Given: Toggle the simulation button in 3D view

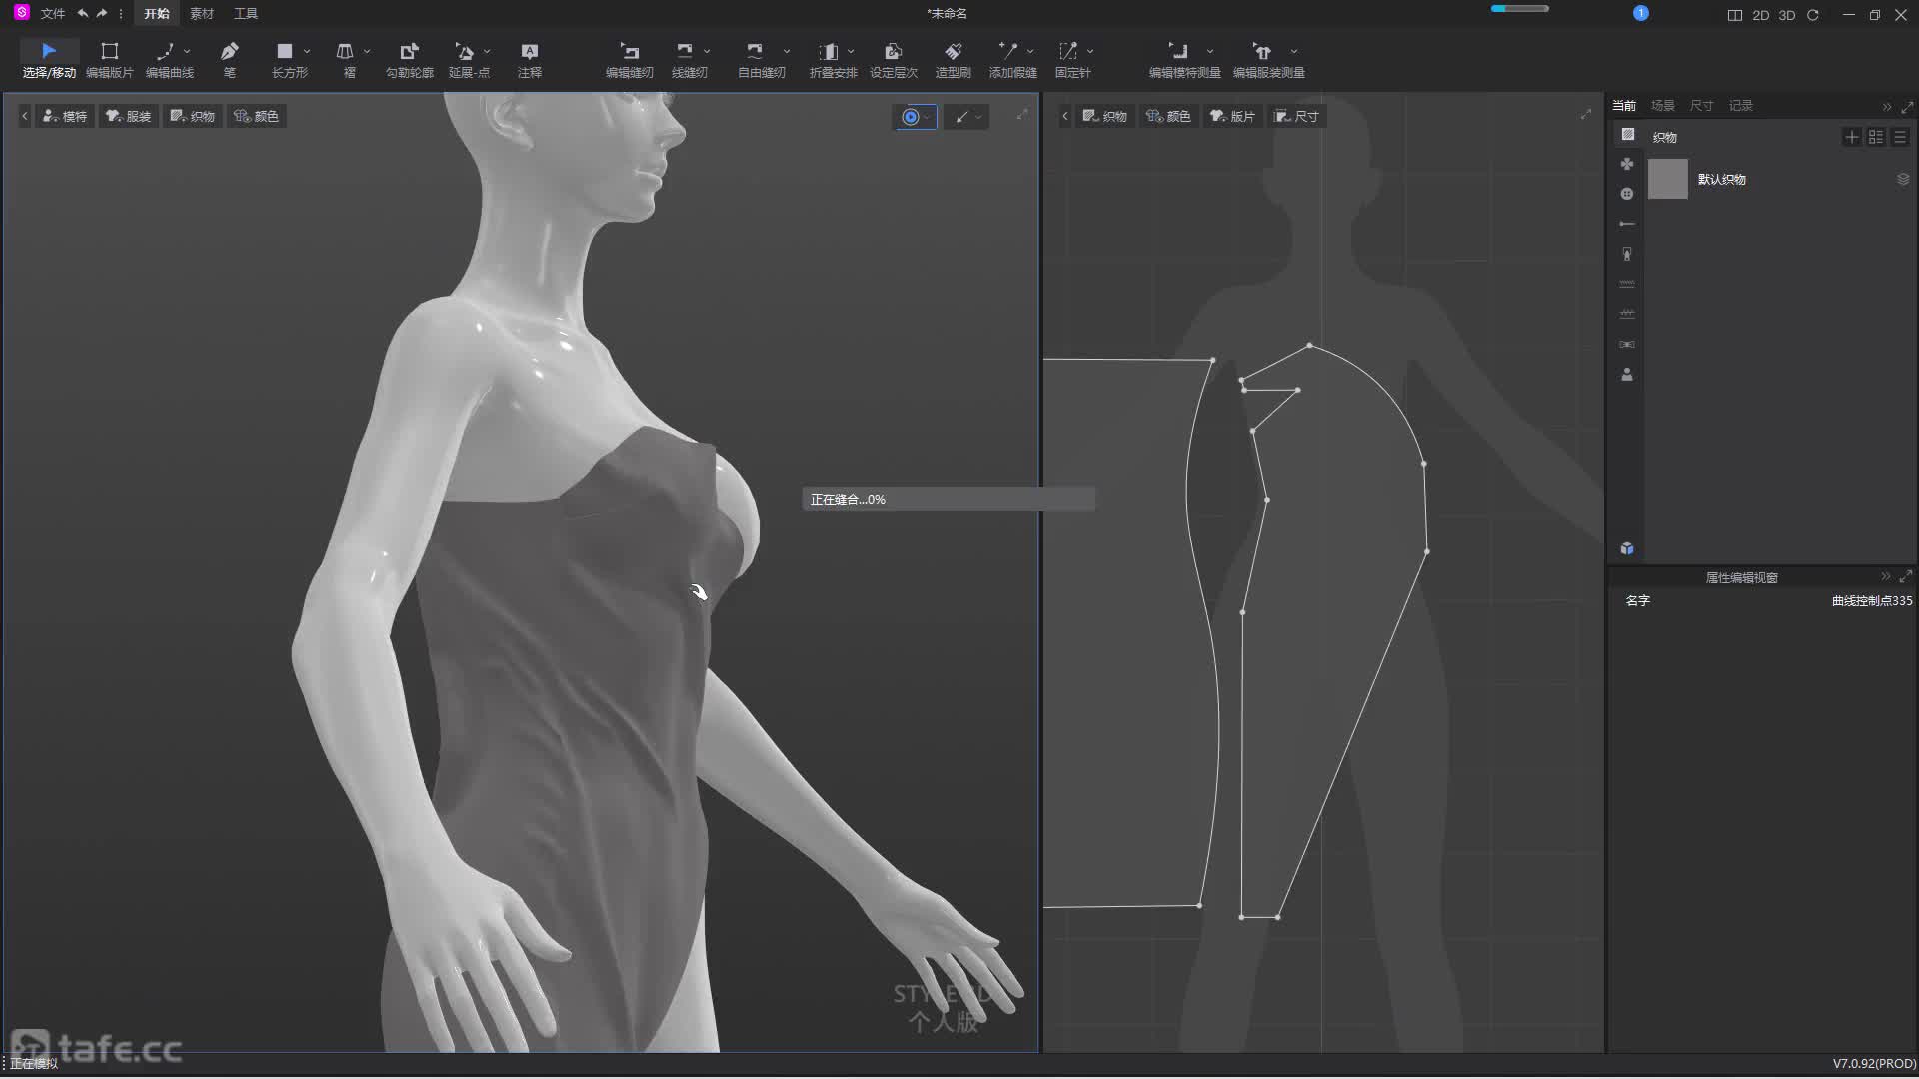Looking at the screenshot, I should (x=910, y=117).
